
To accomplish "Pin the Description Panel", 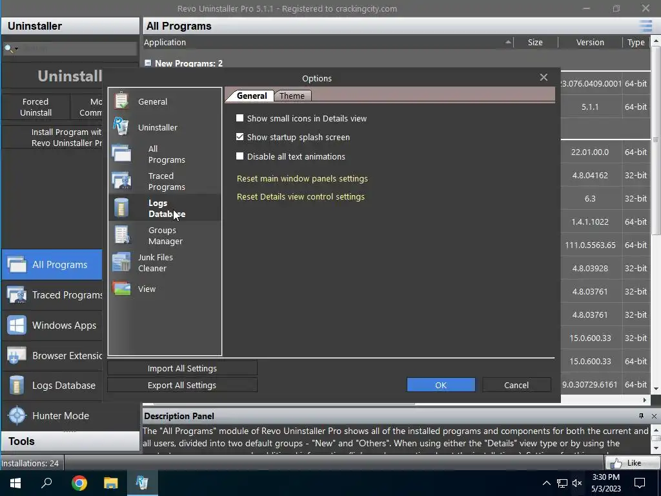I will (x=641, y=416).
